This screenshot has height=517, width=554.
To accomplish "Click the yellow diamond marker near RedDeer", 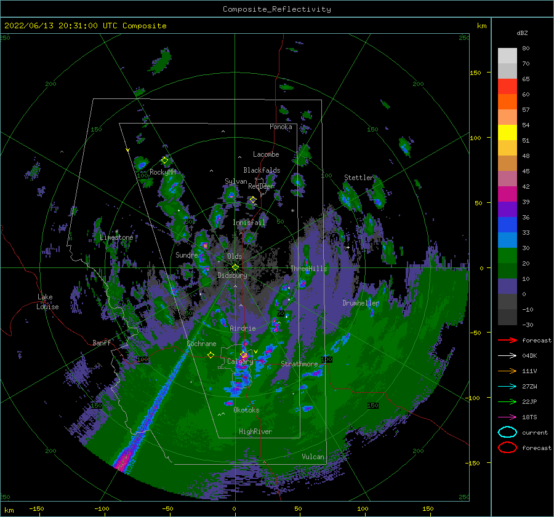I will click(x=253, y=200).
